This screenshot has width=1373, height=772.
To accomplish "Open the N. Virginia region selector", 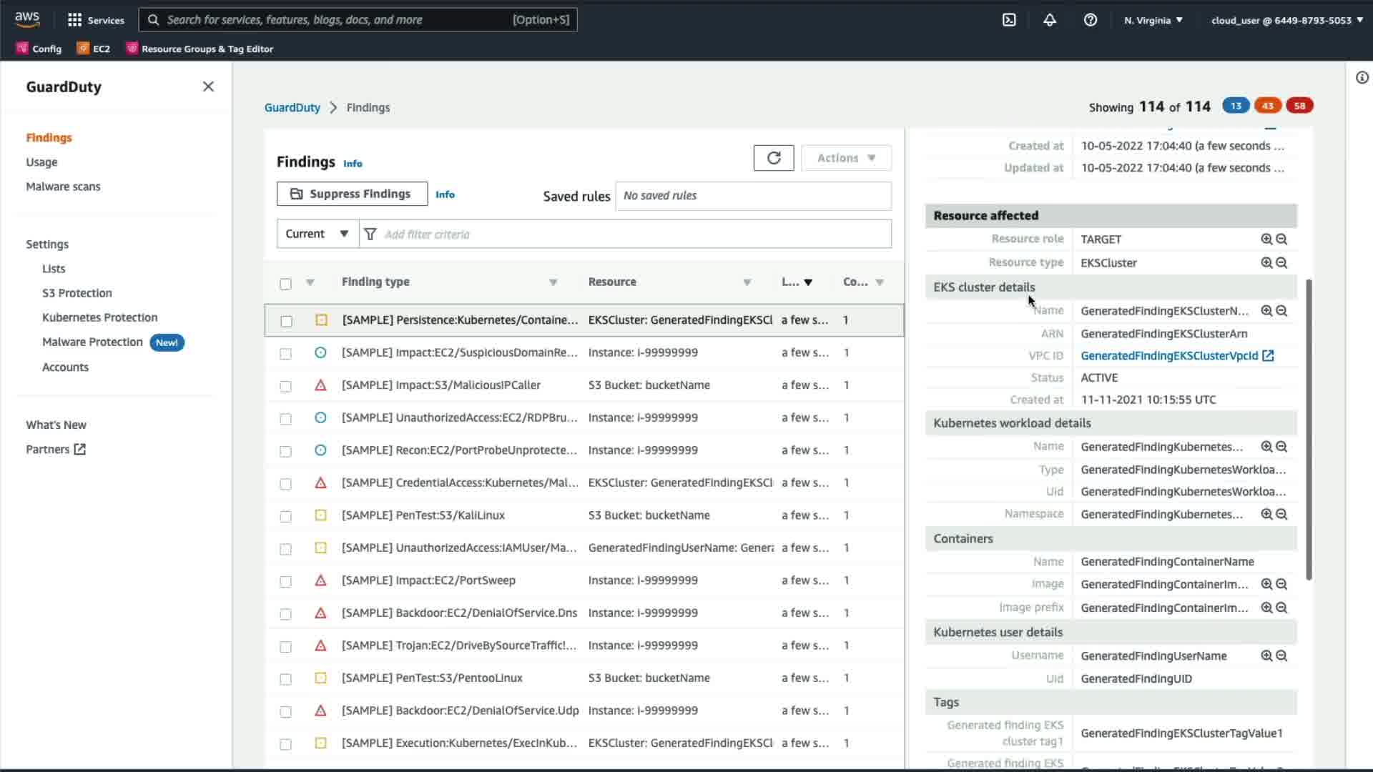I will point(1153,20).
